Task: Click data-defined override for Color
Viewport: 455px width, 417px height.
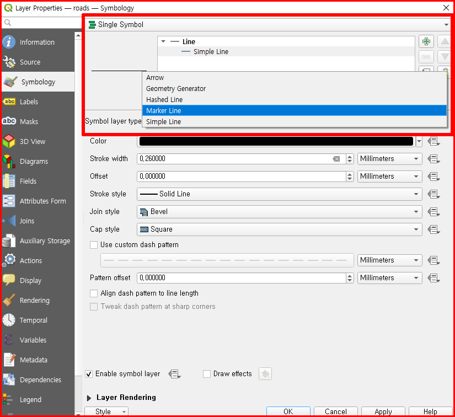Action: 433,142
